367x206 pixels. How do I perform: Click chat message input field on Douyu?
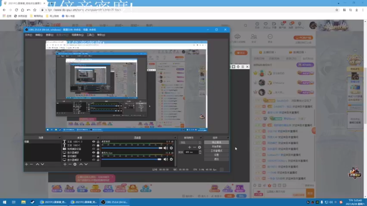285,193
